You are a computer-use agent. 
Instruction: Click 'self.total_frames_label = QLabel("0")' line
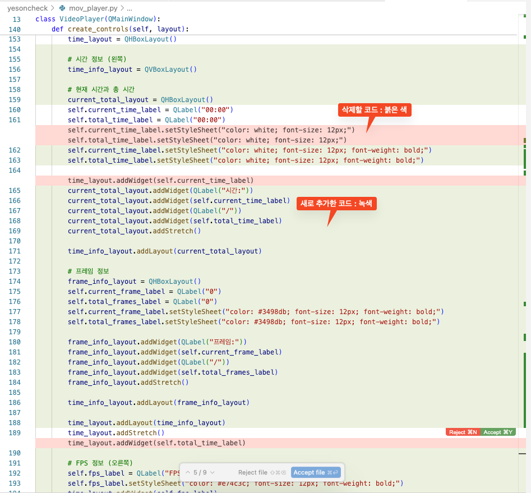[x=142, y=302]
